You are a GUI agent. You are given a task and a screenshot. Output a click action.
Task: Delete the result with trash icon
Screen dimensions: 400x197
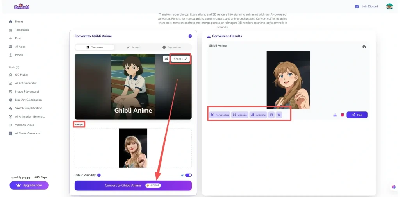pyautogui.click(x=342, y=115)
